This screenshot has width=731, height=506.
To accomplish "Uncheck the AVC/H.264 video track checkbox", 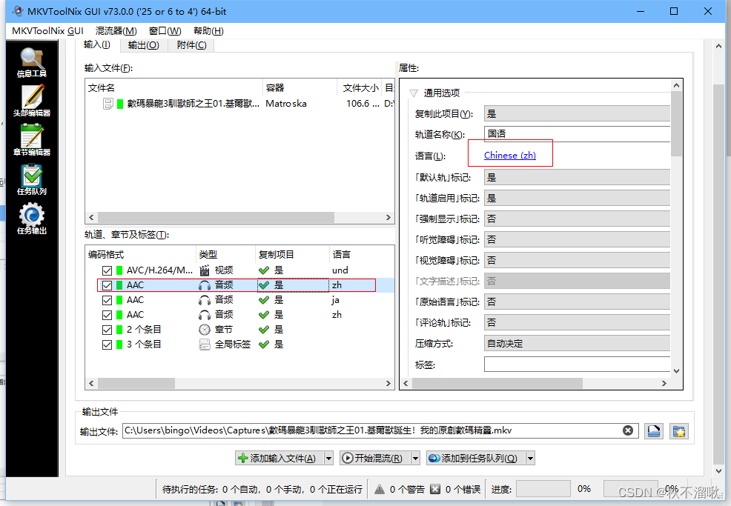I will [x=107, y=270].
